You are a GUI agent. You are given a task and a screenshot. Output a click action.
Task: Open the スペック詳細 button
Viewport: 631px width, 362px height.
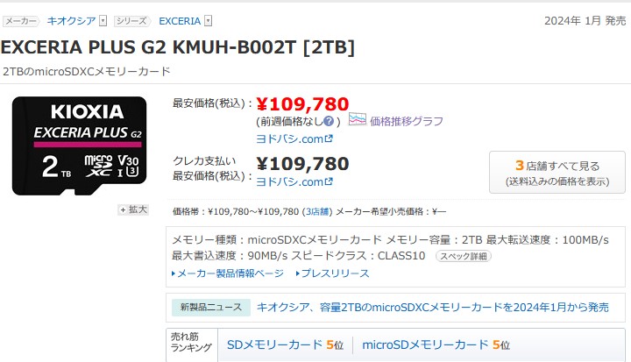[464, 256]
